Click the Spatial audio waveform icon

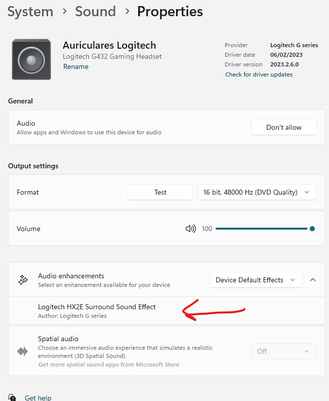point(23,351)
